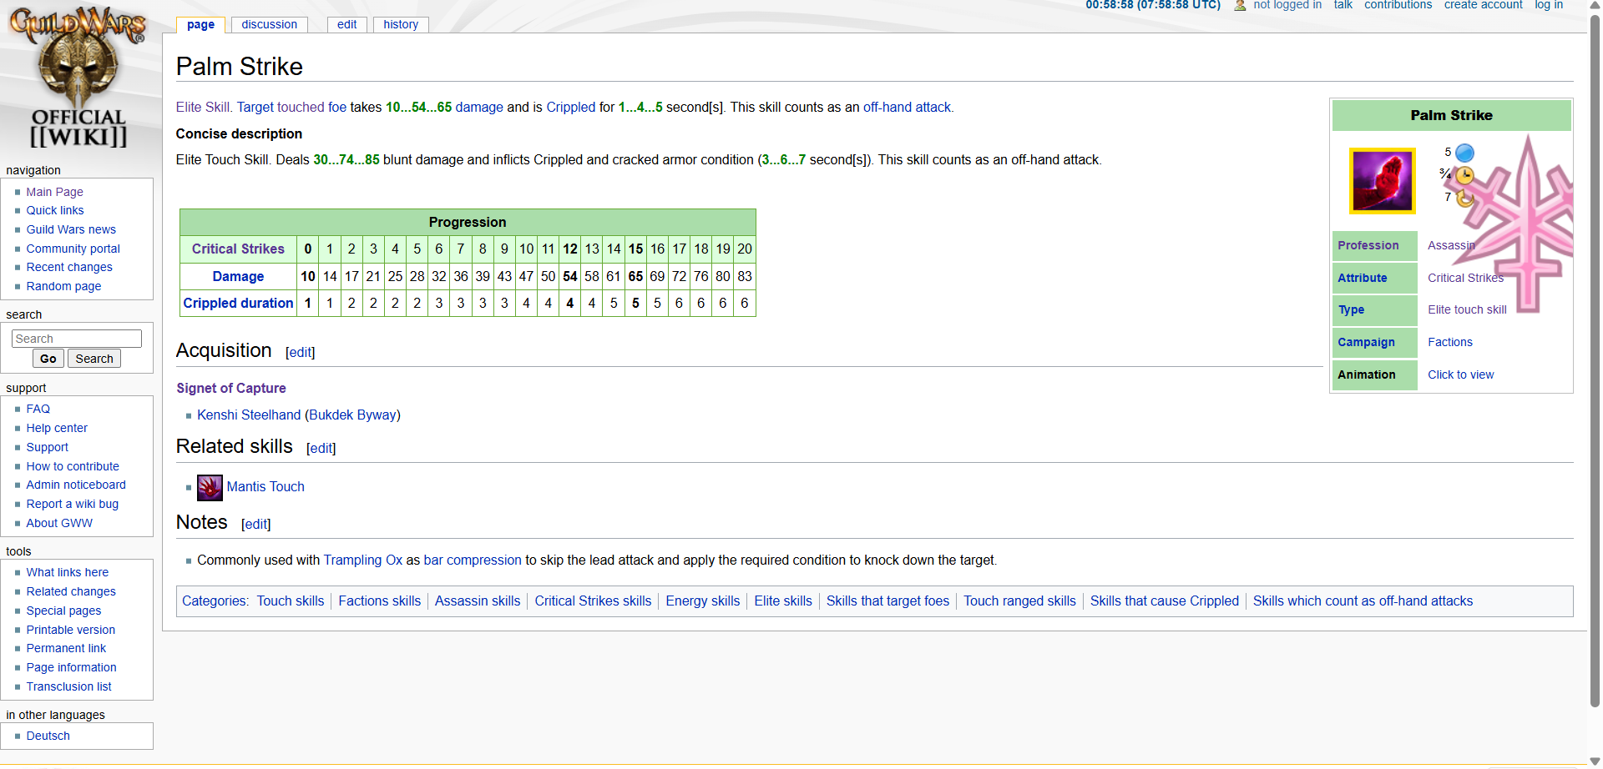Open the Factions campaign link in infobox

pos(1450,342)
